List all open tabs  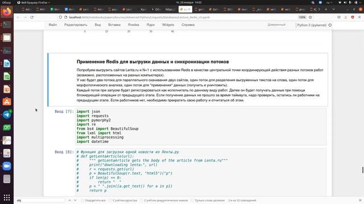pos(334,9)
